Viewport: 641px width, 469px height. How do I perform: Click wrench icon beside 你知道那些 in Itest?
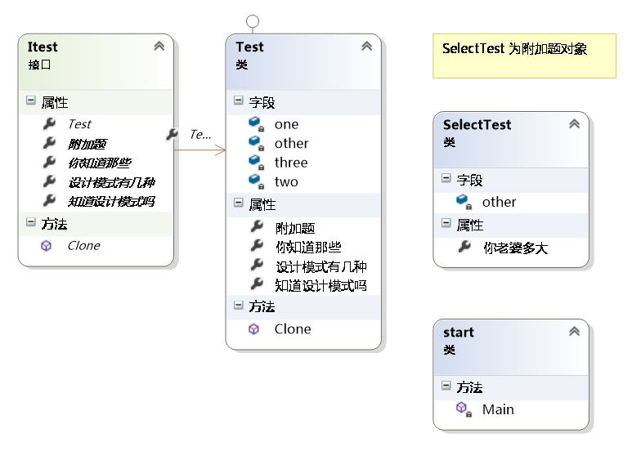click(49, 162)
